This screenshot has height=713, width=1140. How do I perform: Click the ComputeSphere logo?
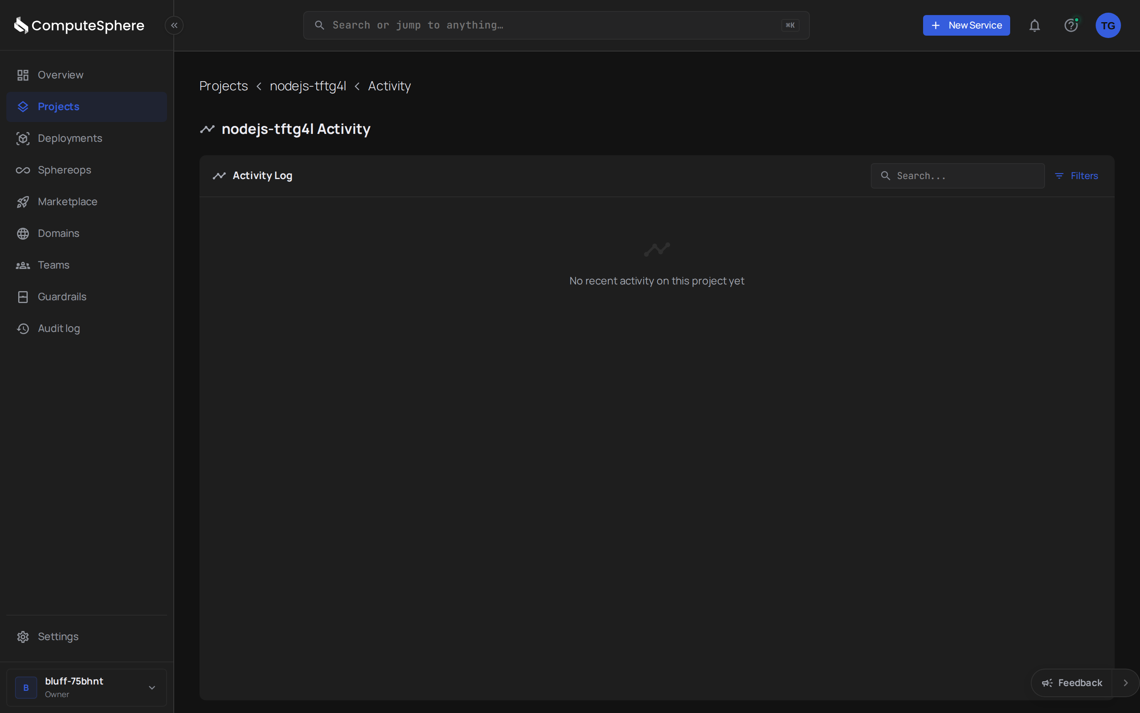(79, 25)
